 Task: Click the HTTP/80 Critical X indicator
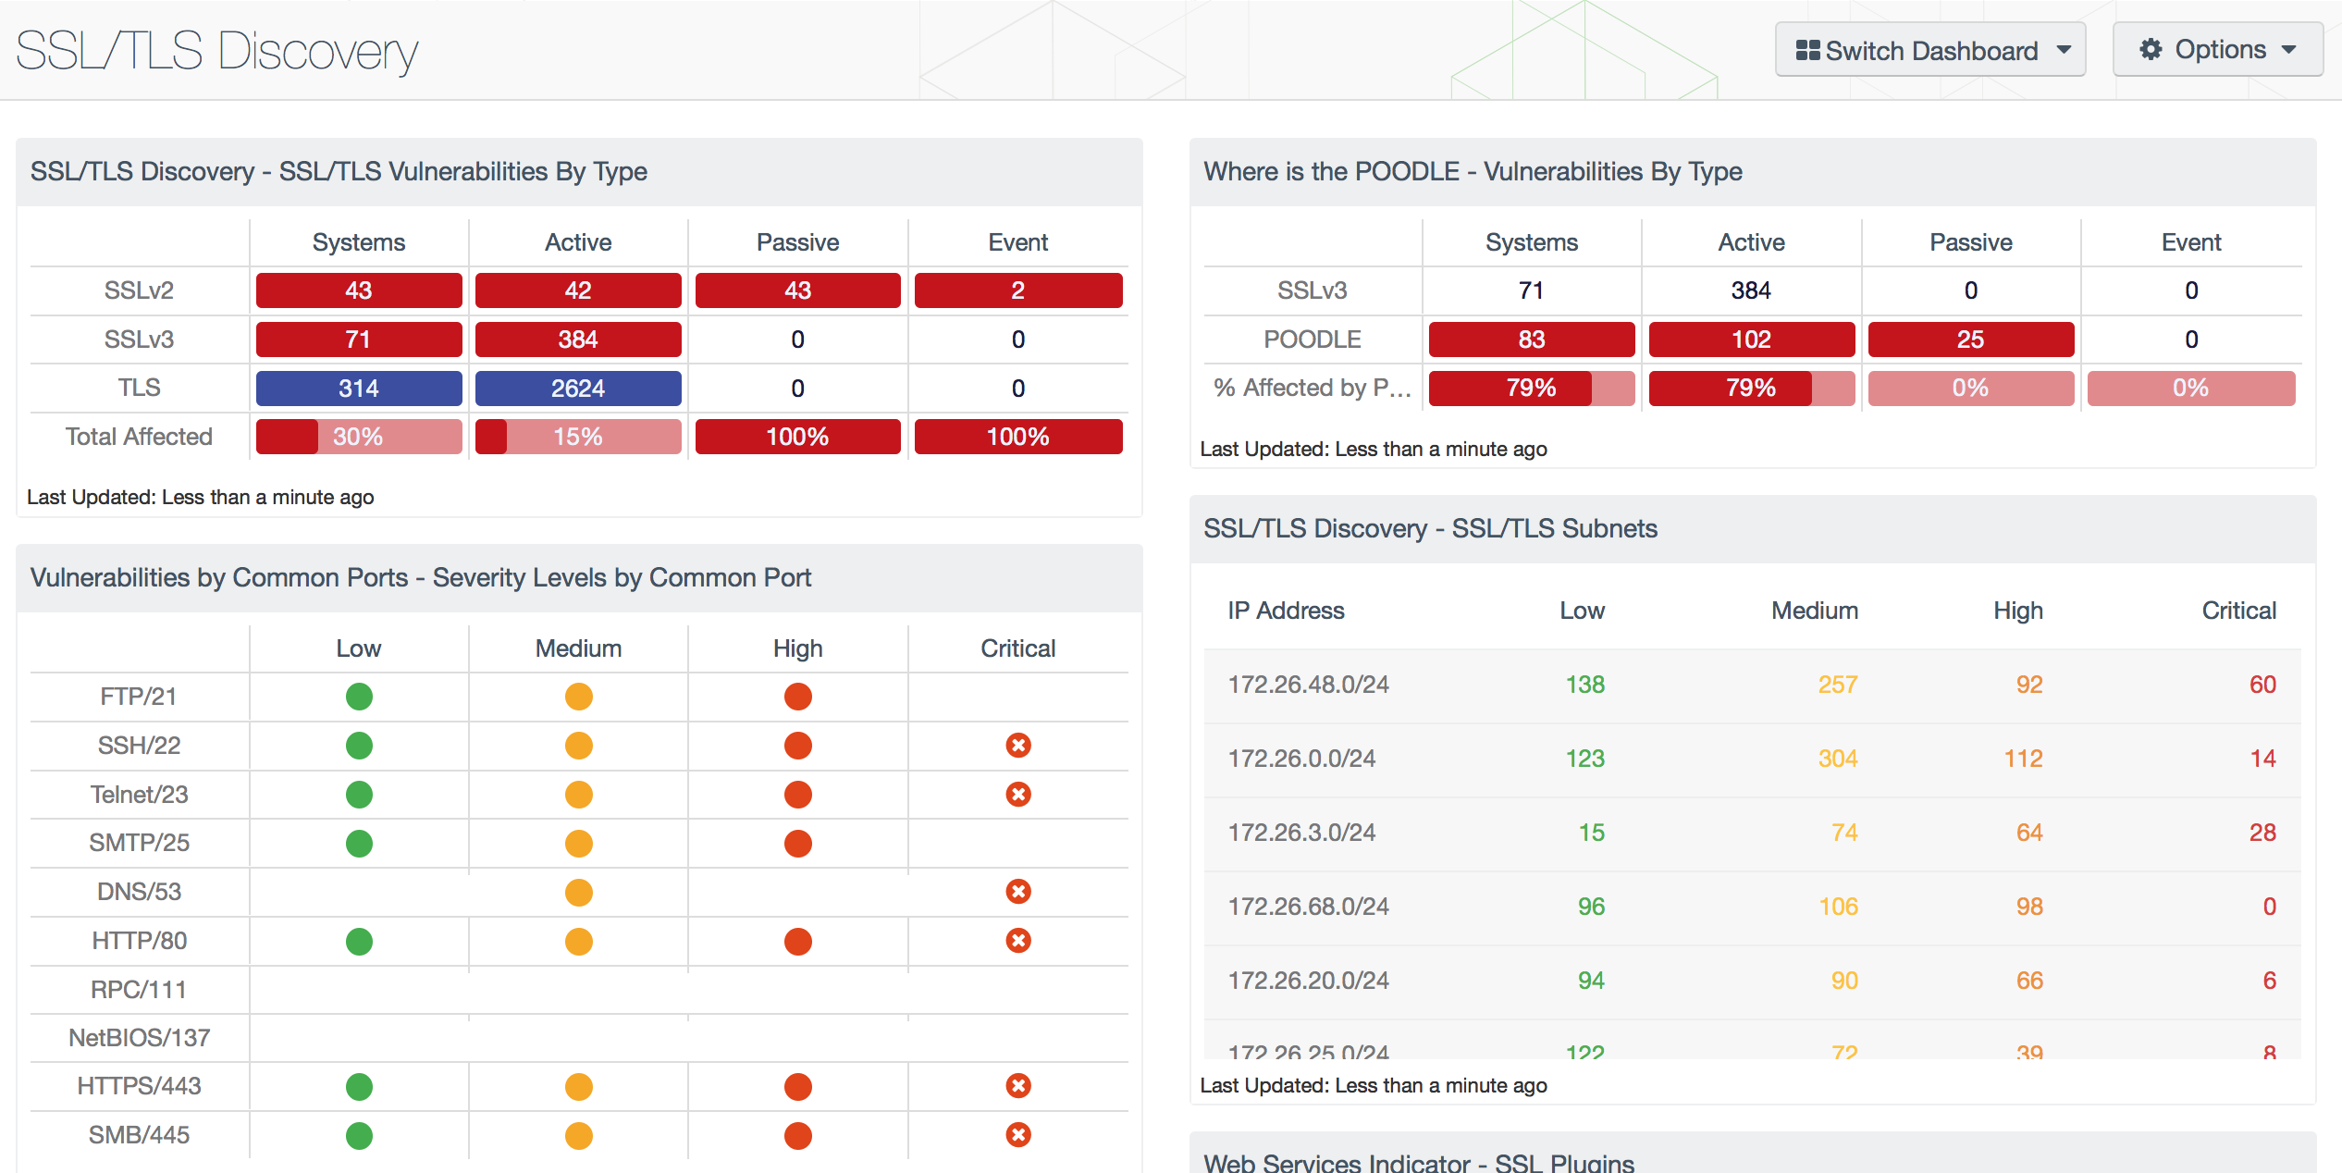1018,941
